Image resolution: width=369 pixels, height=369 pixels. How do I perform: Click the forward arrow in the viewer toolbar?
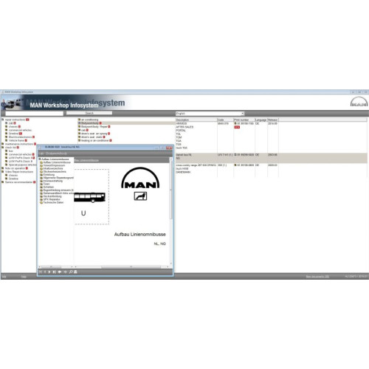[65, 272]
